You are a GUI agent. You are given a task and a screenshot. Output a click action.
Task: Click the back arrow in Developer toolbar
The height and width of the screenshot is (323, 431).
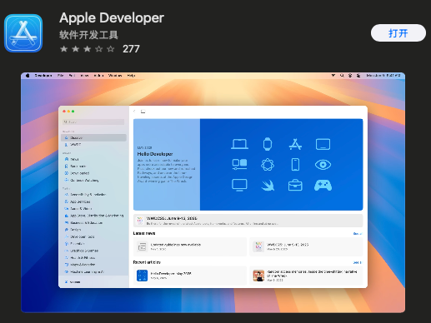coord(134,112)
